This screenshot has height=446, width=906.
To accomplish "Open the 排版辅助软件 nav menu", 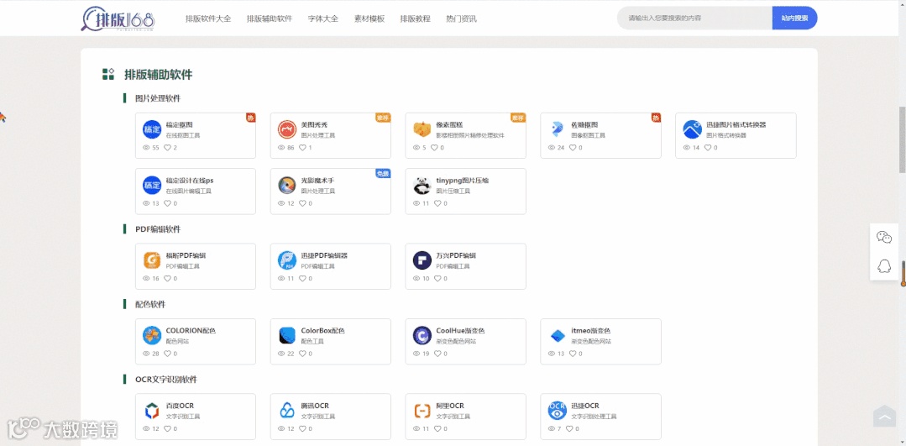I will tap(270, 18).
